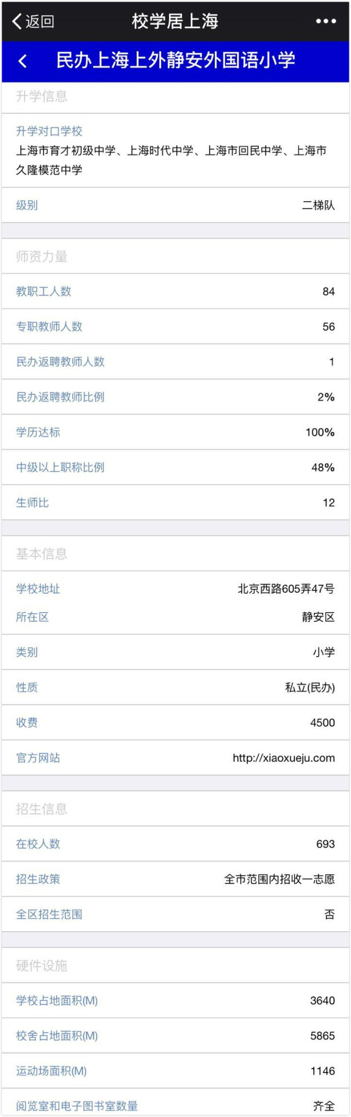The height and width of the screenshot is (1117, 351).
Task: Open the 生师比 entry
Action: [x=27, y=503]
